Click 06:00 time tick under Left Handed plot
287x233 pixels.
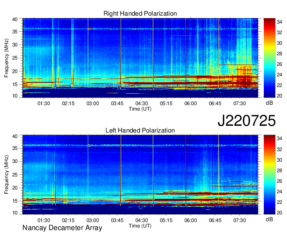pyautogui.click(x=190, y=220)
